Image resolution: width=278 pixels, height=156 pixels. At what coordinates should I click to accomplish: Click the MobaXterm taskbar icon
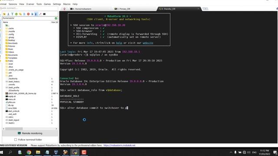[x=75, y=152]
